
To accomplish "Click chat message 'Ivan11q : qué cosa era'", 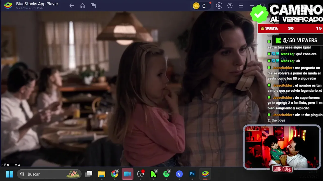I will click(x=292, y=54).
